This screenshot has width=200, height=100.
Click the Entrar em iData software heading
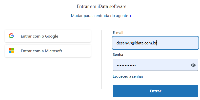pos(102,6)
